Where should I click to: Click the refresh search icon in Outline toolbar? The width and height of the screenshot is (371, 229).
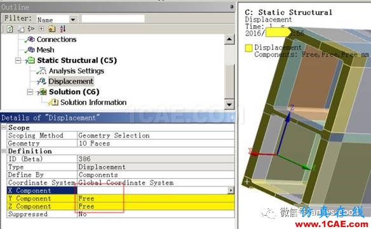tap(10, 29)
